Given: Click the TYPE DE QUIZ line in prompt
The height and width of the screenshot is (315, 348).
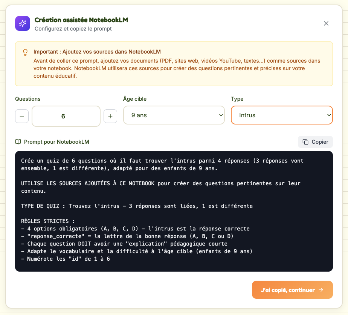Looking at the screenshot, I should 137,206.
